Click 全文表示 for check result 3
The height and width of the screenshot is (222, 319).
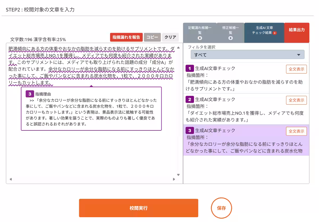click(x=296, y=131)
